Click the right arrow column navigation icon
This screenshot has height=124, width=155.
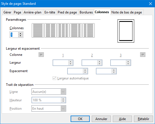point(143,55)
